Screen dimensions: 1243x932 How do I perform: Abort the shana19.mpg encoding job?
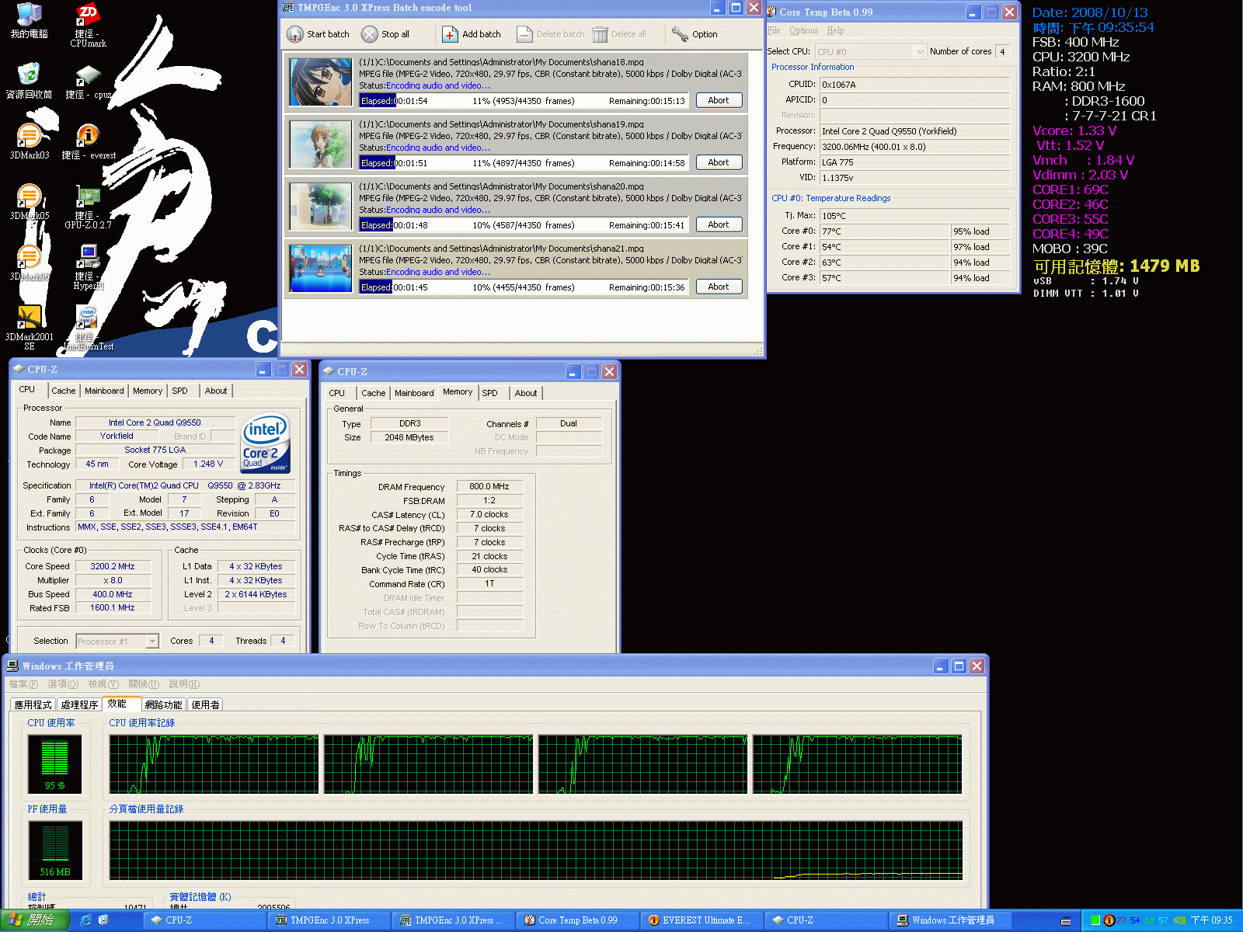[719, 162]
